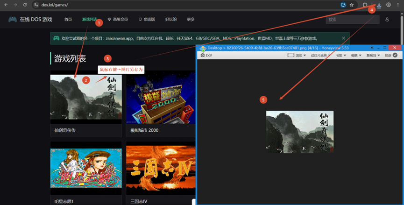
Task: Reload the dos.lol page
Action: (25, 5)
